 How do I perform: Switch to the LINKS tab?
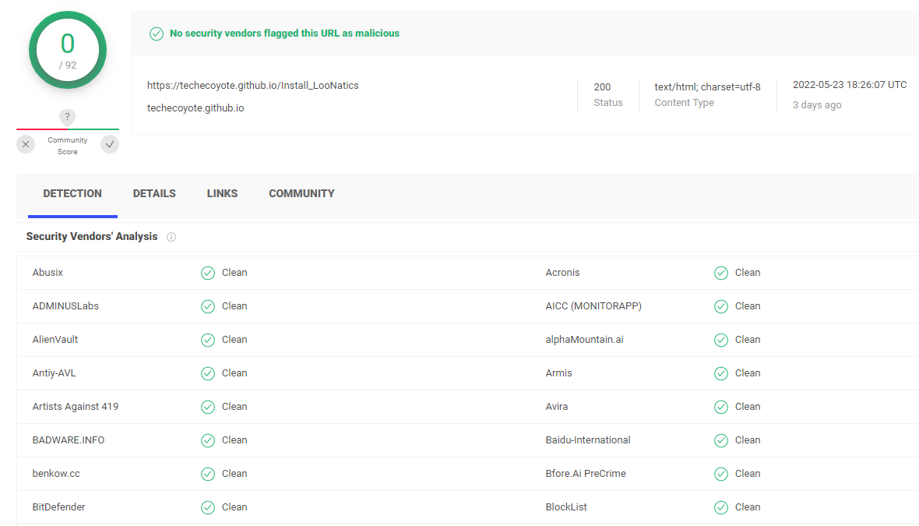pos(222,193)
